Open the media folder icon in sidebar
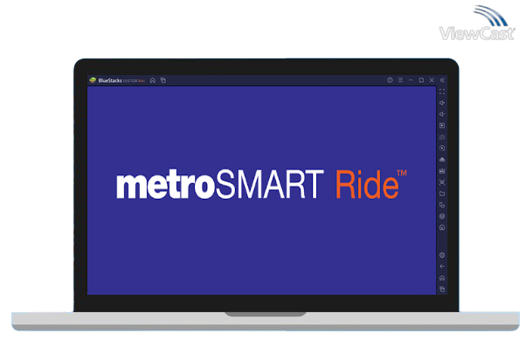526x361 pixels. click(x=442, y=194)
